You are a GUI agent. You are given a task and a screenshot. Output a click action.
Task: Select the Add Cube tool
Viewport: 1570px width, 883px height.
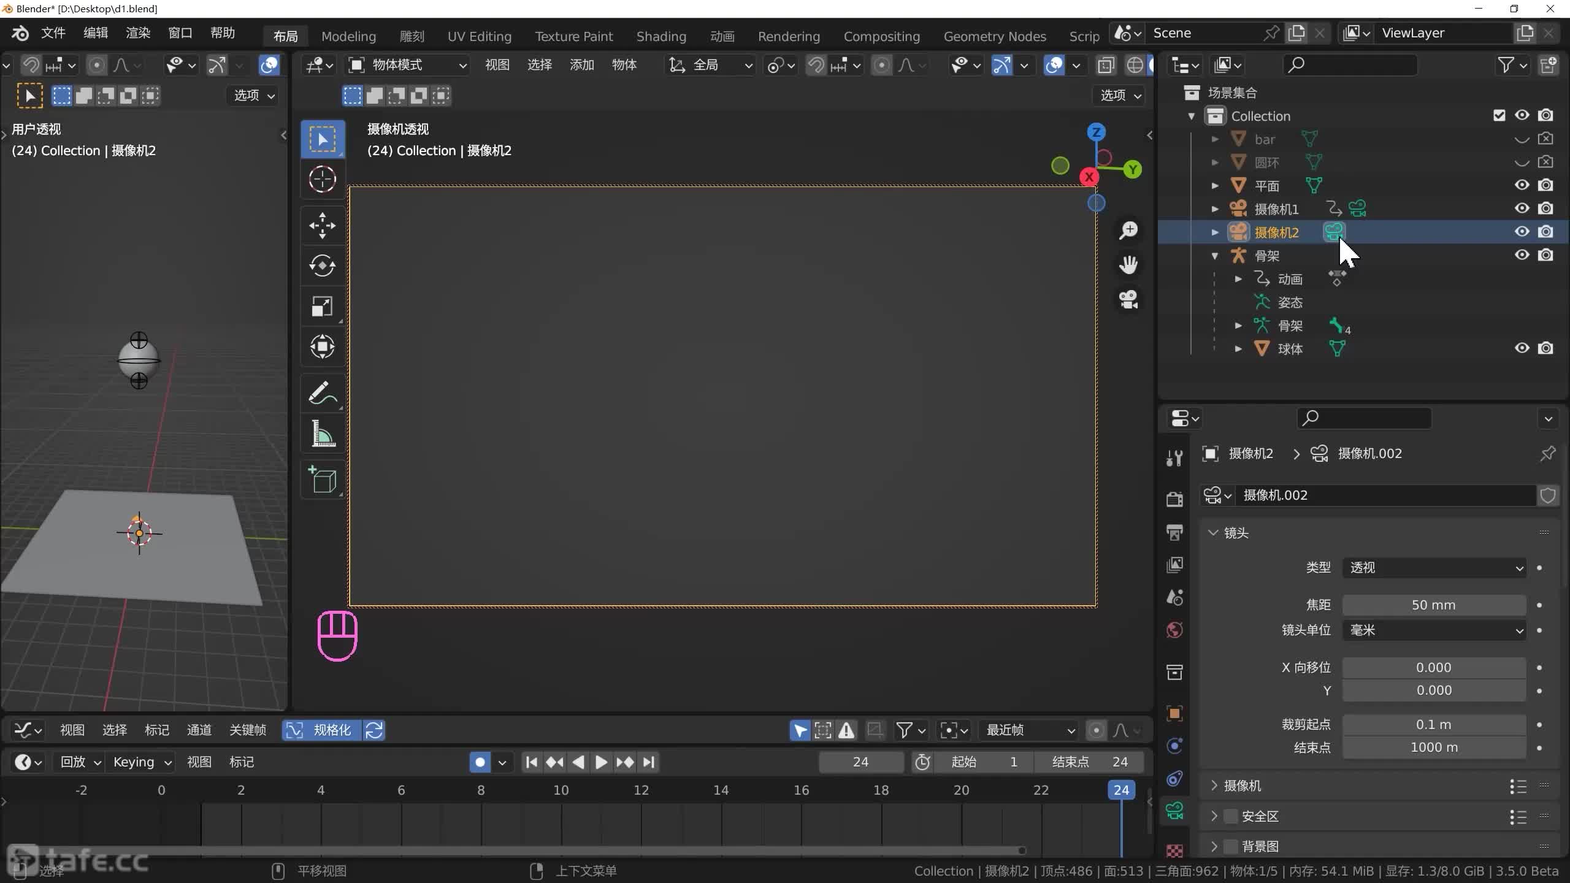pyautogui.click(x=322, y=480)
